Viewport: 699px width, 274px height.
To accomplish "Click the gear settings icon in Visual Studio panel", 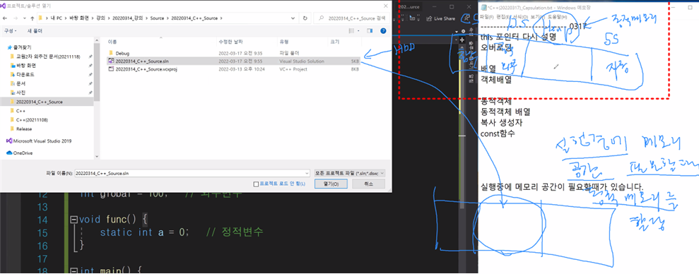I will pos(463,31).
